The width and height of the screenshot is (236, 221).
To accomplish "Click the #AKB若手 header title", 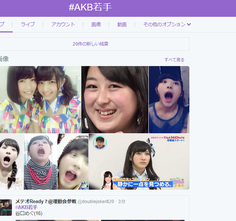I will pos(90,7).
